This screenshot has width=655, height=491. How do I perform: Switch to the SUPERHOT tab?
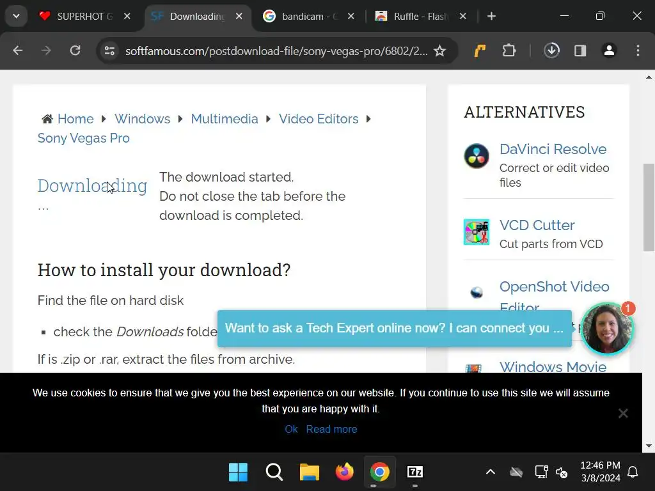pyautogui.click(x=85, y=16)
